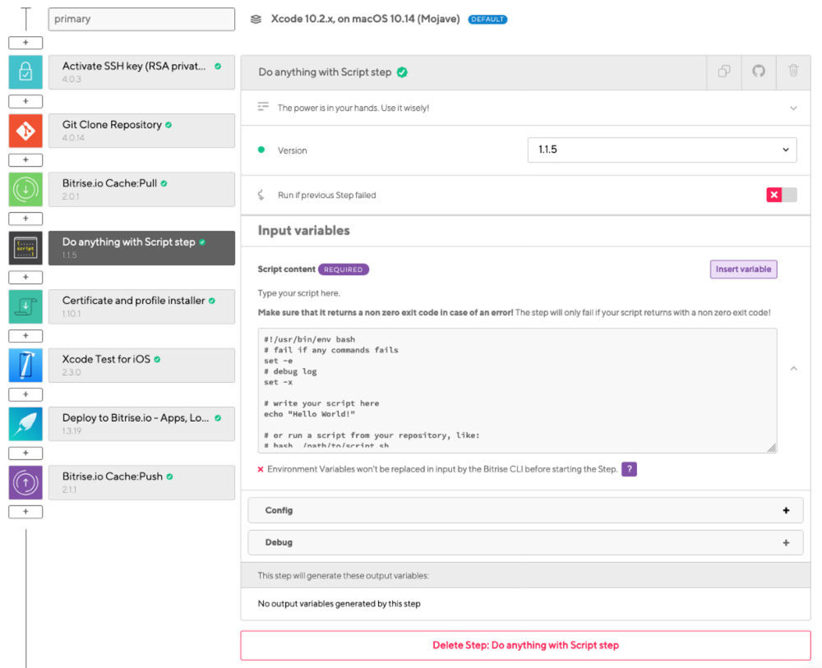Add step between Deploy and Cache:Push

[25, 454]
